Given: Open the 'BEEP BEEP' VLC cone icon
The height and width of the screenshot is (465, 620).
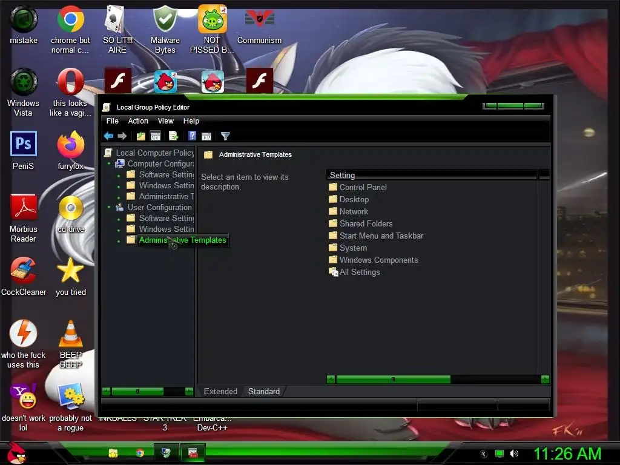Looking at the screenshot, I should click(70, 344).
